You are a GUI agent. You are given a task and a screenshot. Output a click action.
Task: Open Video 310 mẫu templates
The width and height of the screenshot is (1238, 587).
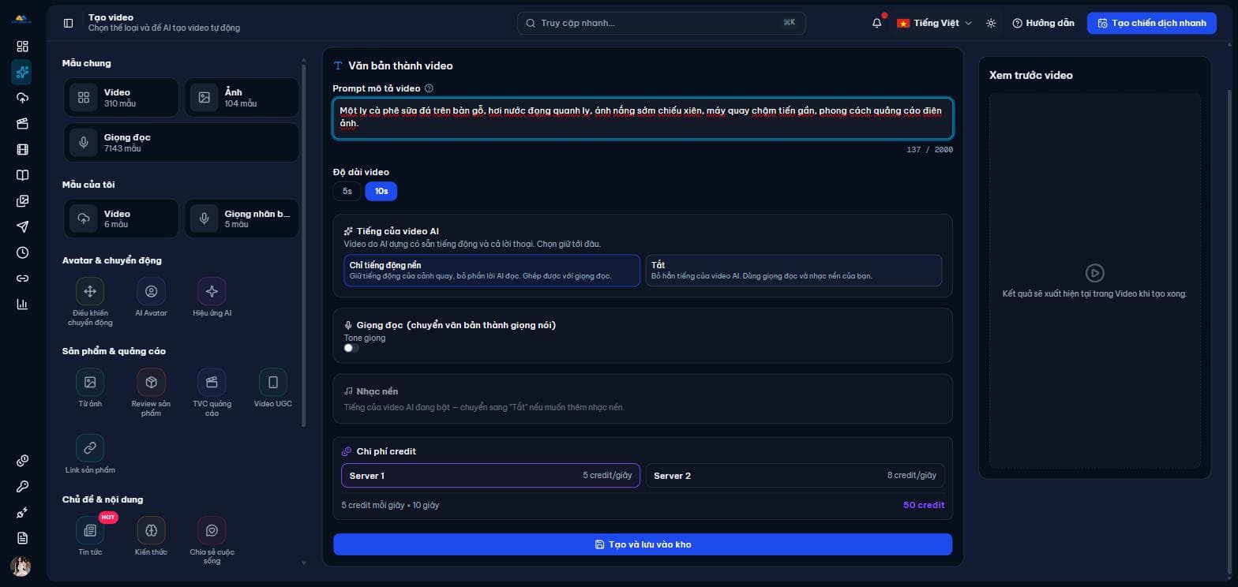[121, 98]
